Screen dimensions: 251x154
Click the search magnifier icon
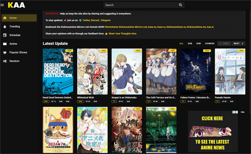click(x=181, y=5)
